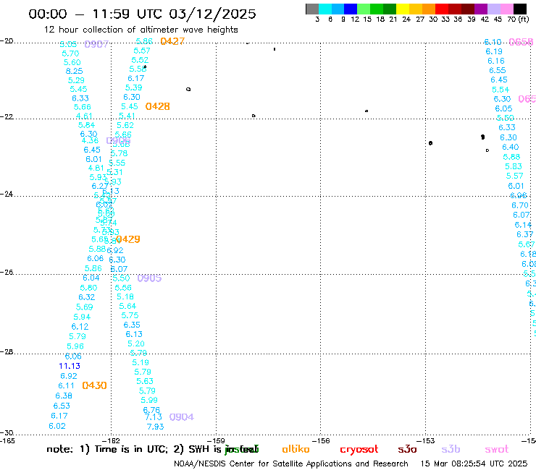536x470 pixels.
Task: Click the -153 longitude axis label
Action: (426, 440)
